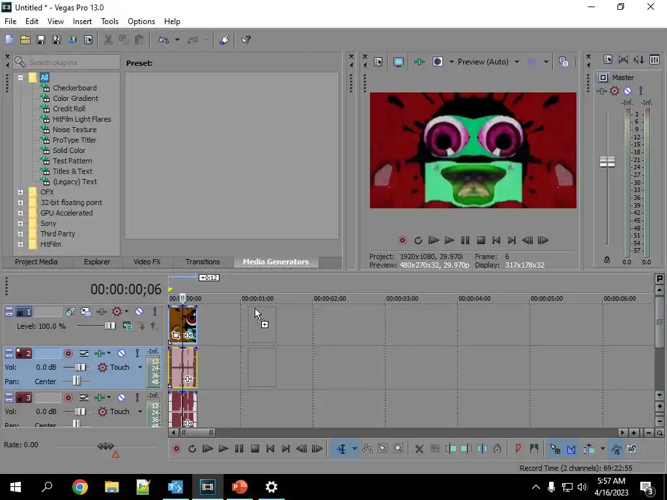667x500 pixels.
Task: Click the New project icon in toolbar
Action: point(9,40)
